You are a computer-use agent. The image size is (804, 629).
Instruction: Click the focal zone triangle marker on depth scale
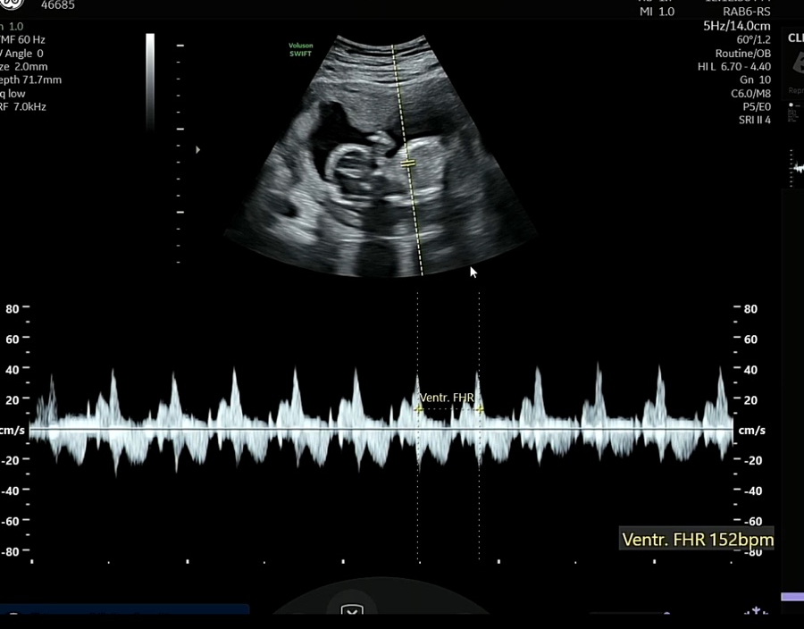click(x=197, y=150)
